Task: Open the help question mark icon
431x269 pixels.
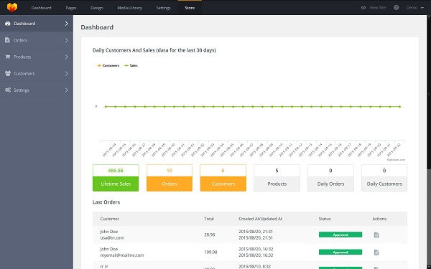Action: tap(396, 8)
